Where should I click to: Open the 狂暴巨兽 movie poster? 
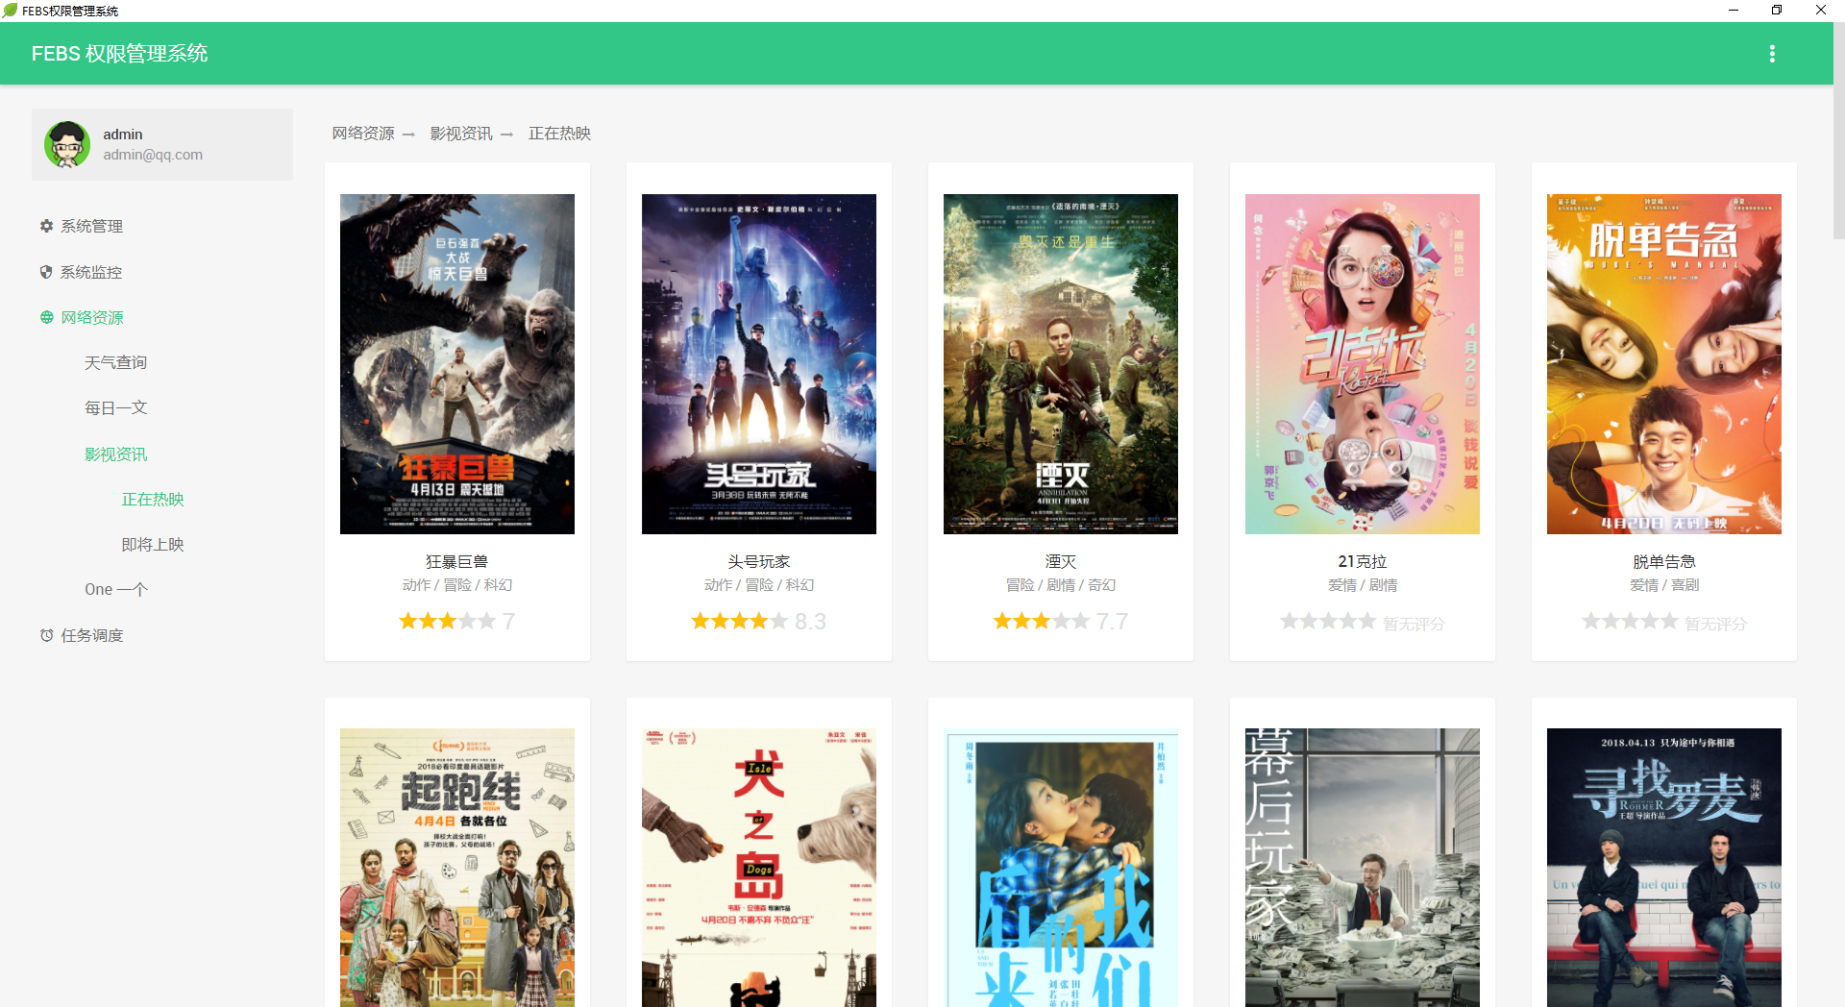pos(457,364)
